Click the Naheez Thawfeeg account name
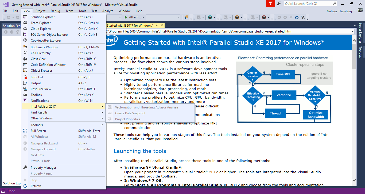Screen dimensions: 365x194 (x=340, y=11)
